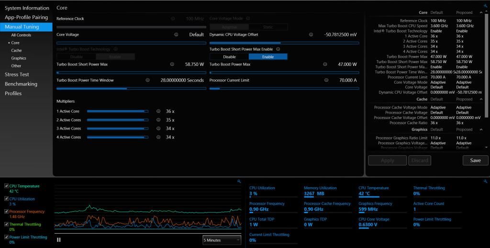Select Graphics under Manual Tuning
Viewport: 490px width, 248px height.
19,58
